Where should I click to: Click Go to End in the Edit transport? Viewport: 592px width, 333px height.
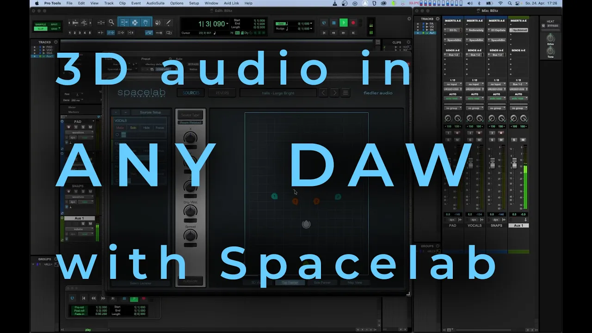coord(353,33)
